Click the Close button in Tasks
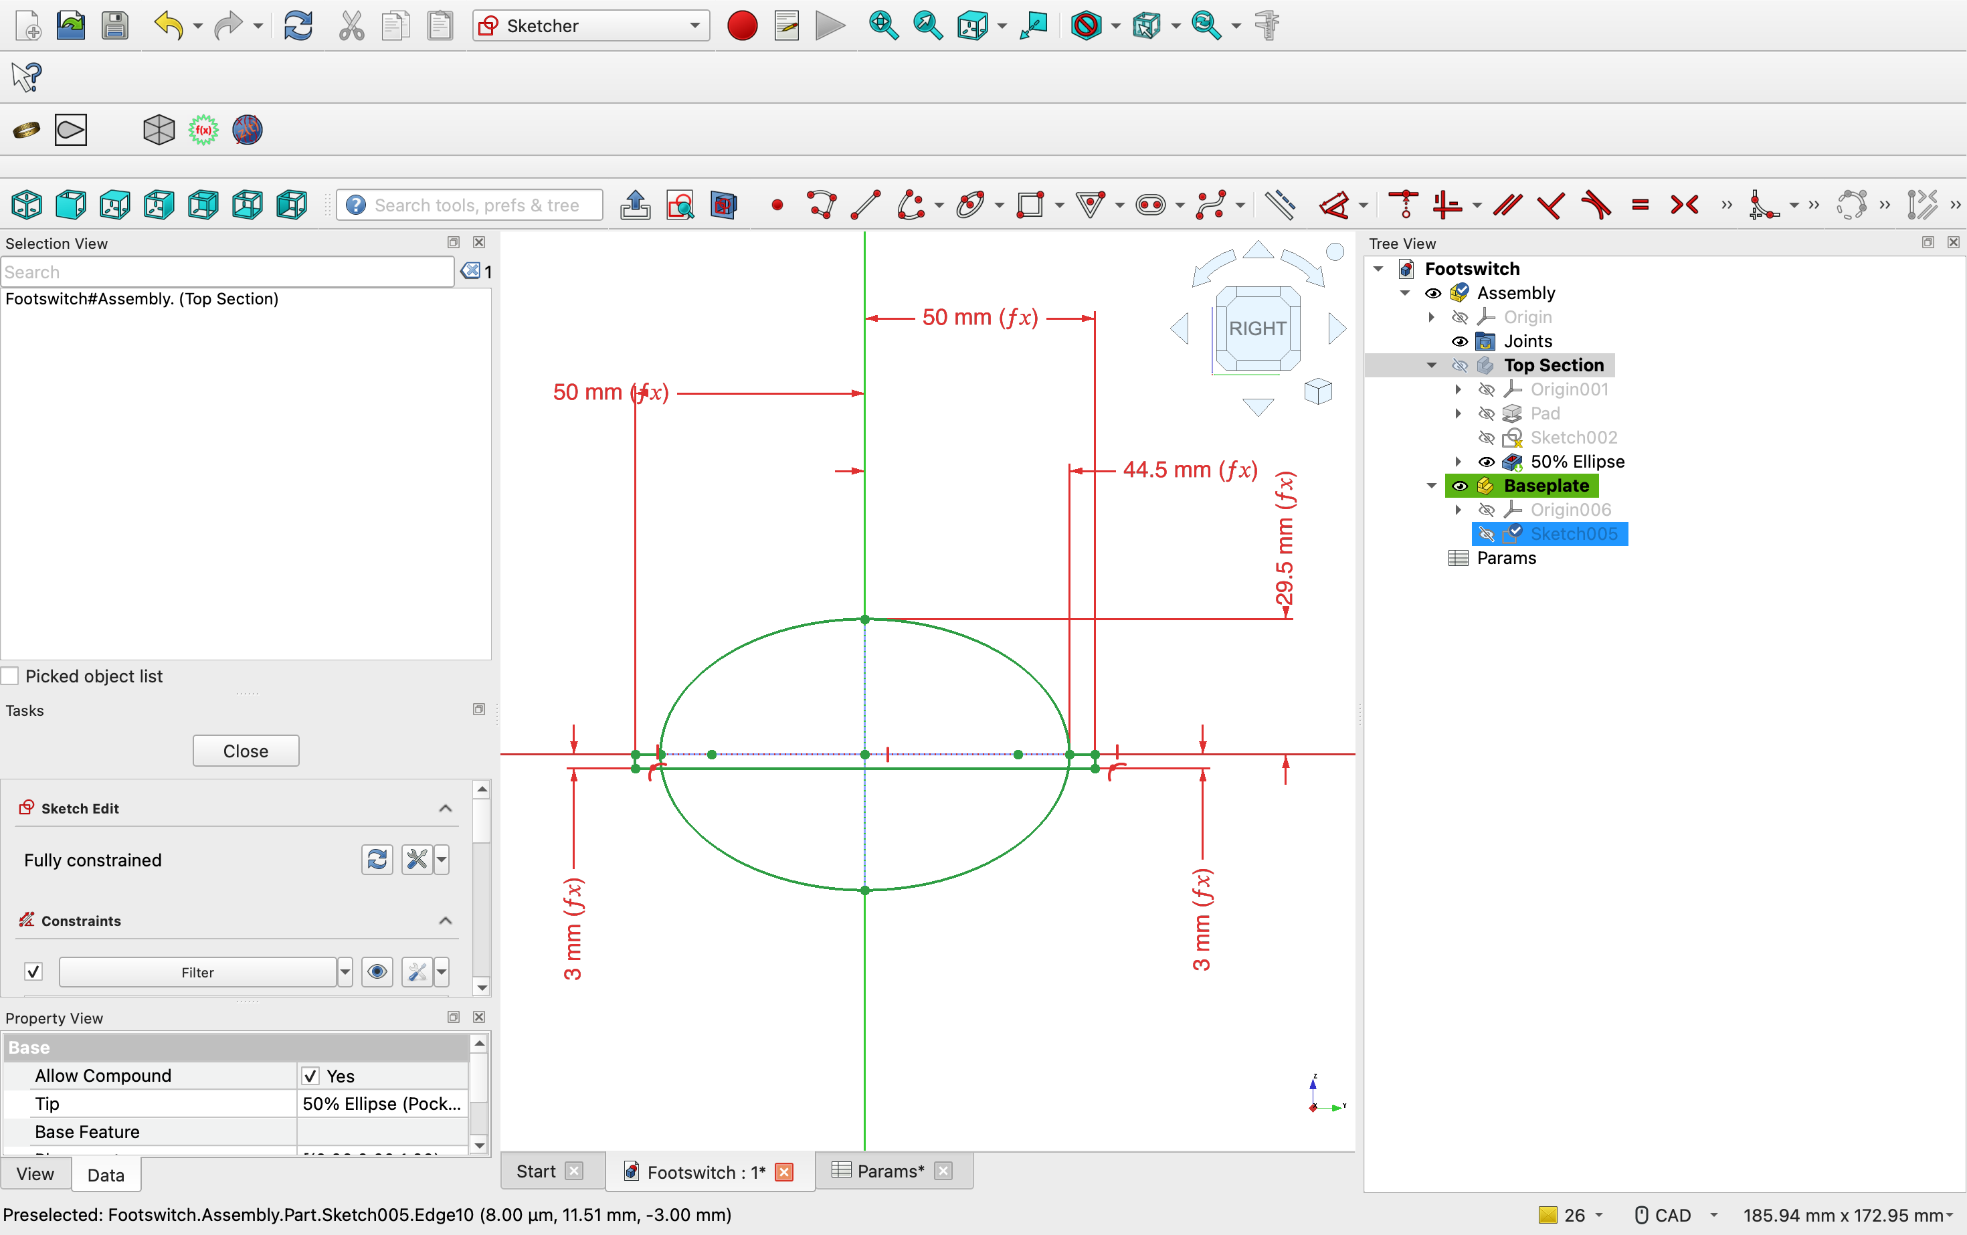This screenshot has width=1967, height=1235. coord(246,751)
